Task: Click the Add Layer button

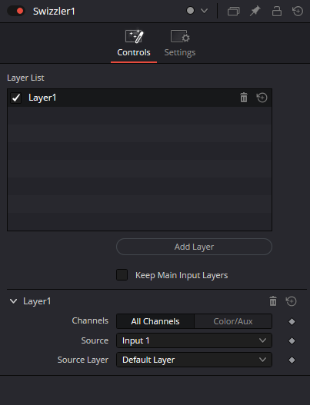Action: 194,247
